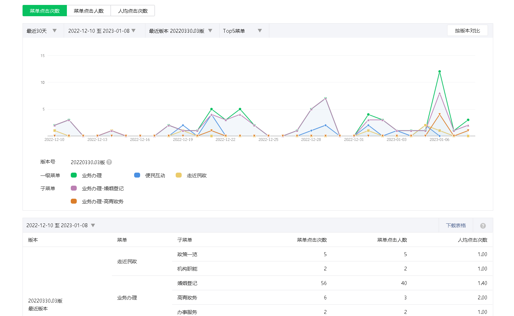Click the 按版本对比 button

(x=467, y=31)
